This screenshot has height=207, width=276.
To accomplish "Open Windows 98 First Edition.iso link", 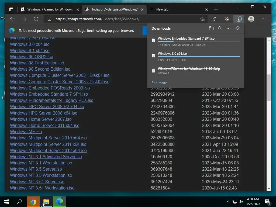I will (37, 63).
